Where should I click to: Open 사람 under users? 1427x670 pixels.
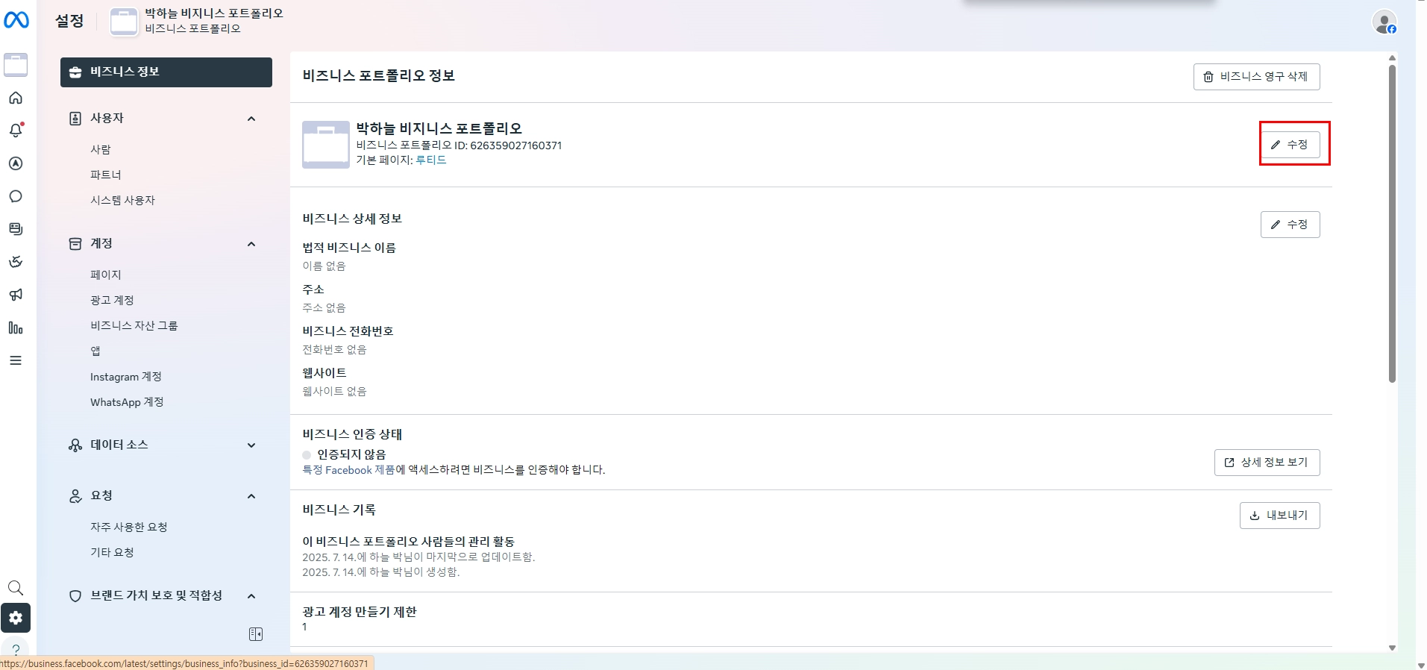coord(101,149)
